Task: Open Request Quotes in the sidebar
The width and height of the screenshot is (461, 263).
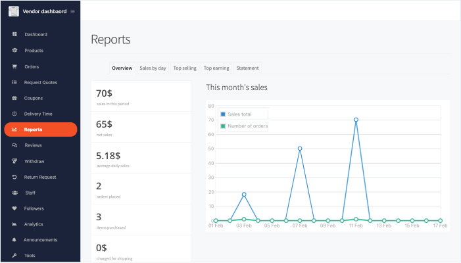Action: [41, 83]
